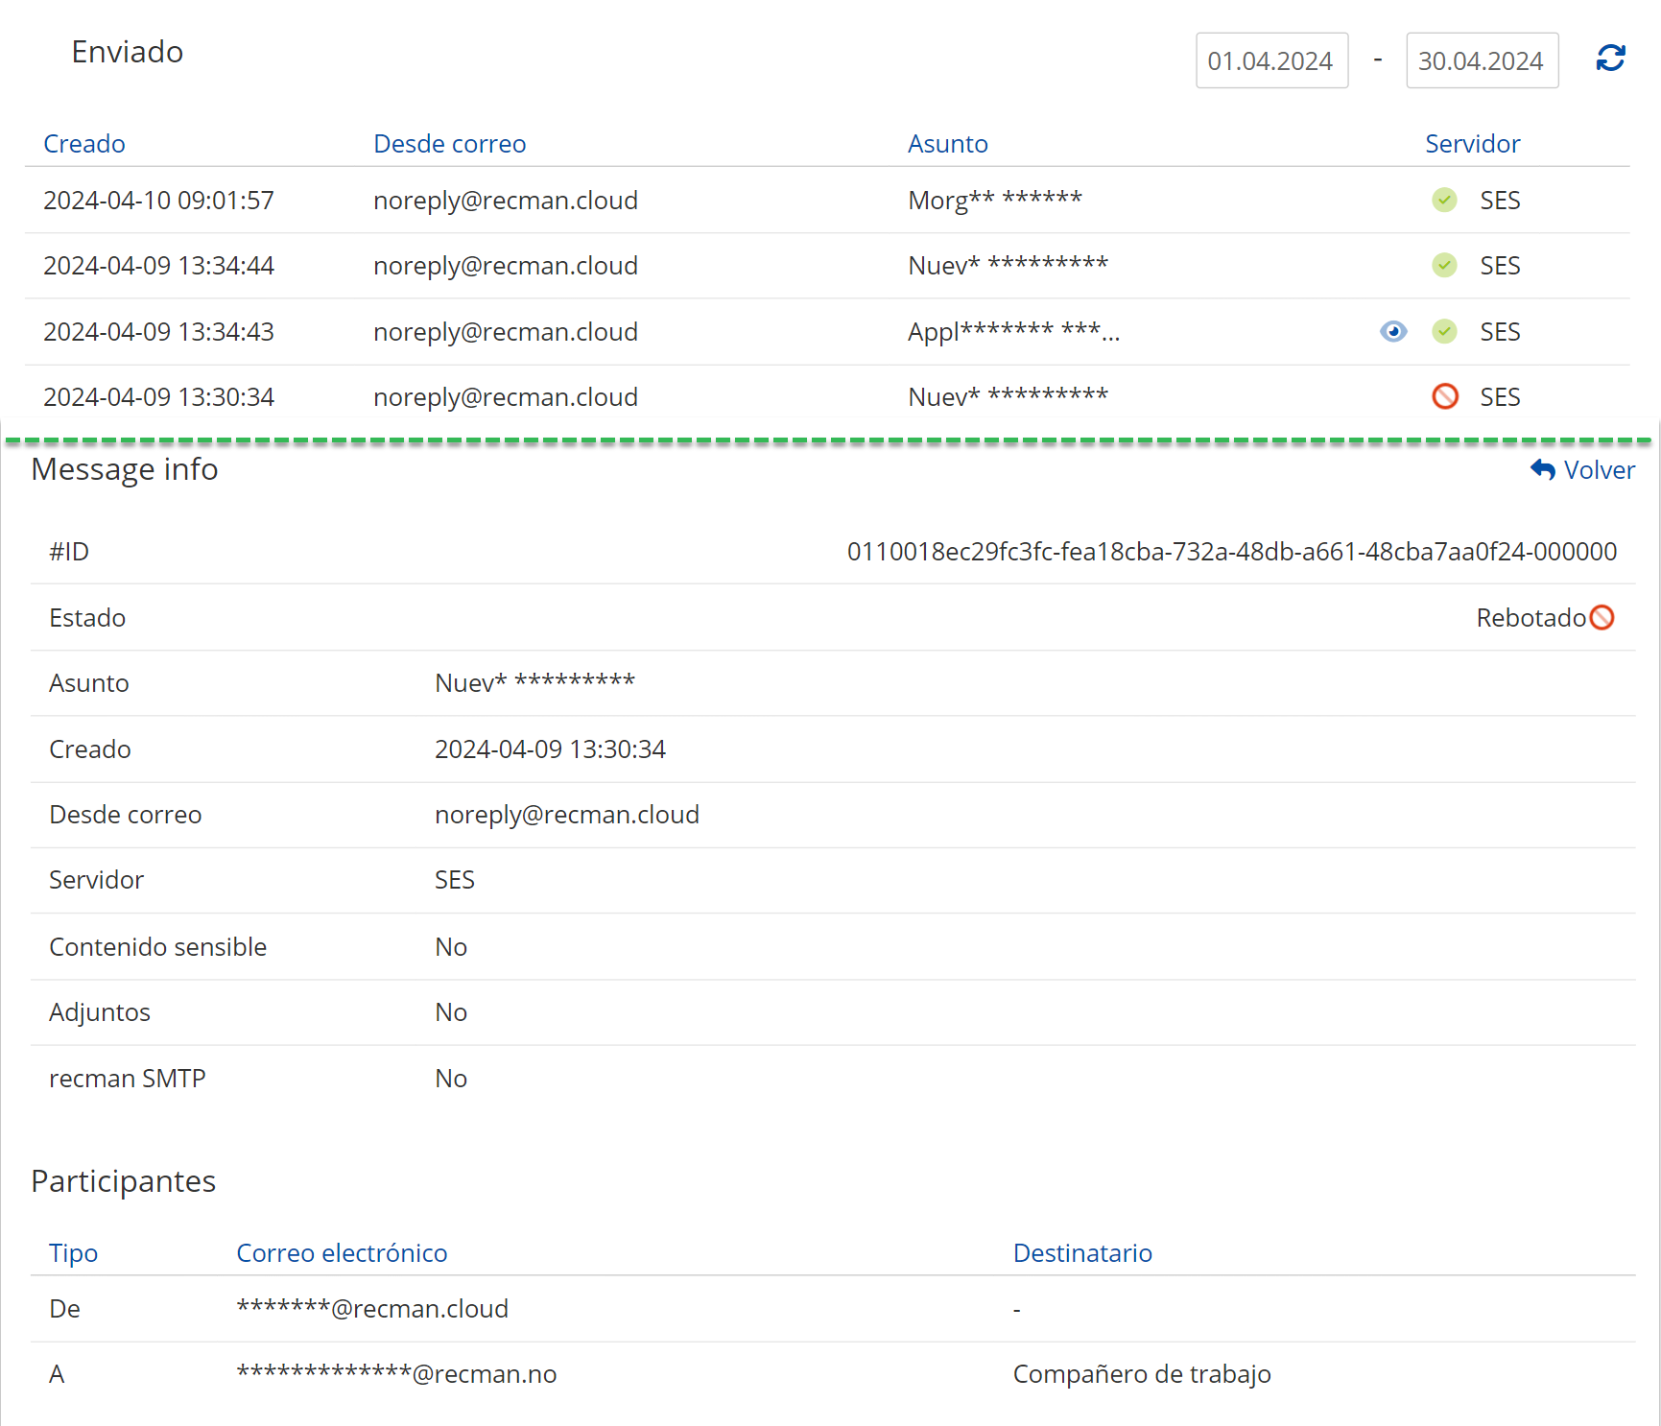Open the end date field 30.04.2024

(1481, 60)
